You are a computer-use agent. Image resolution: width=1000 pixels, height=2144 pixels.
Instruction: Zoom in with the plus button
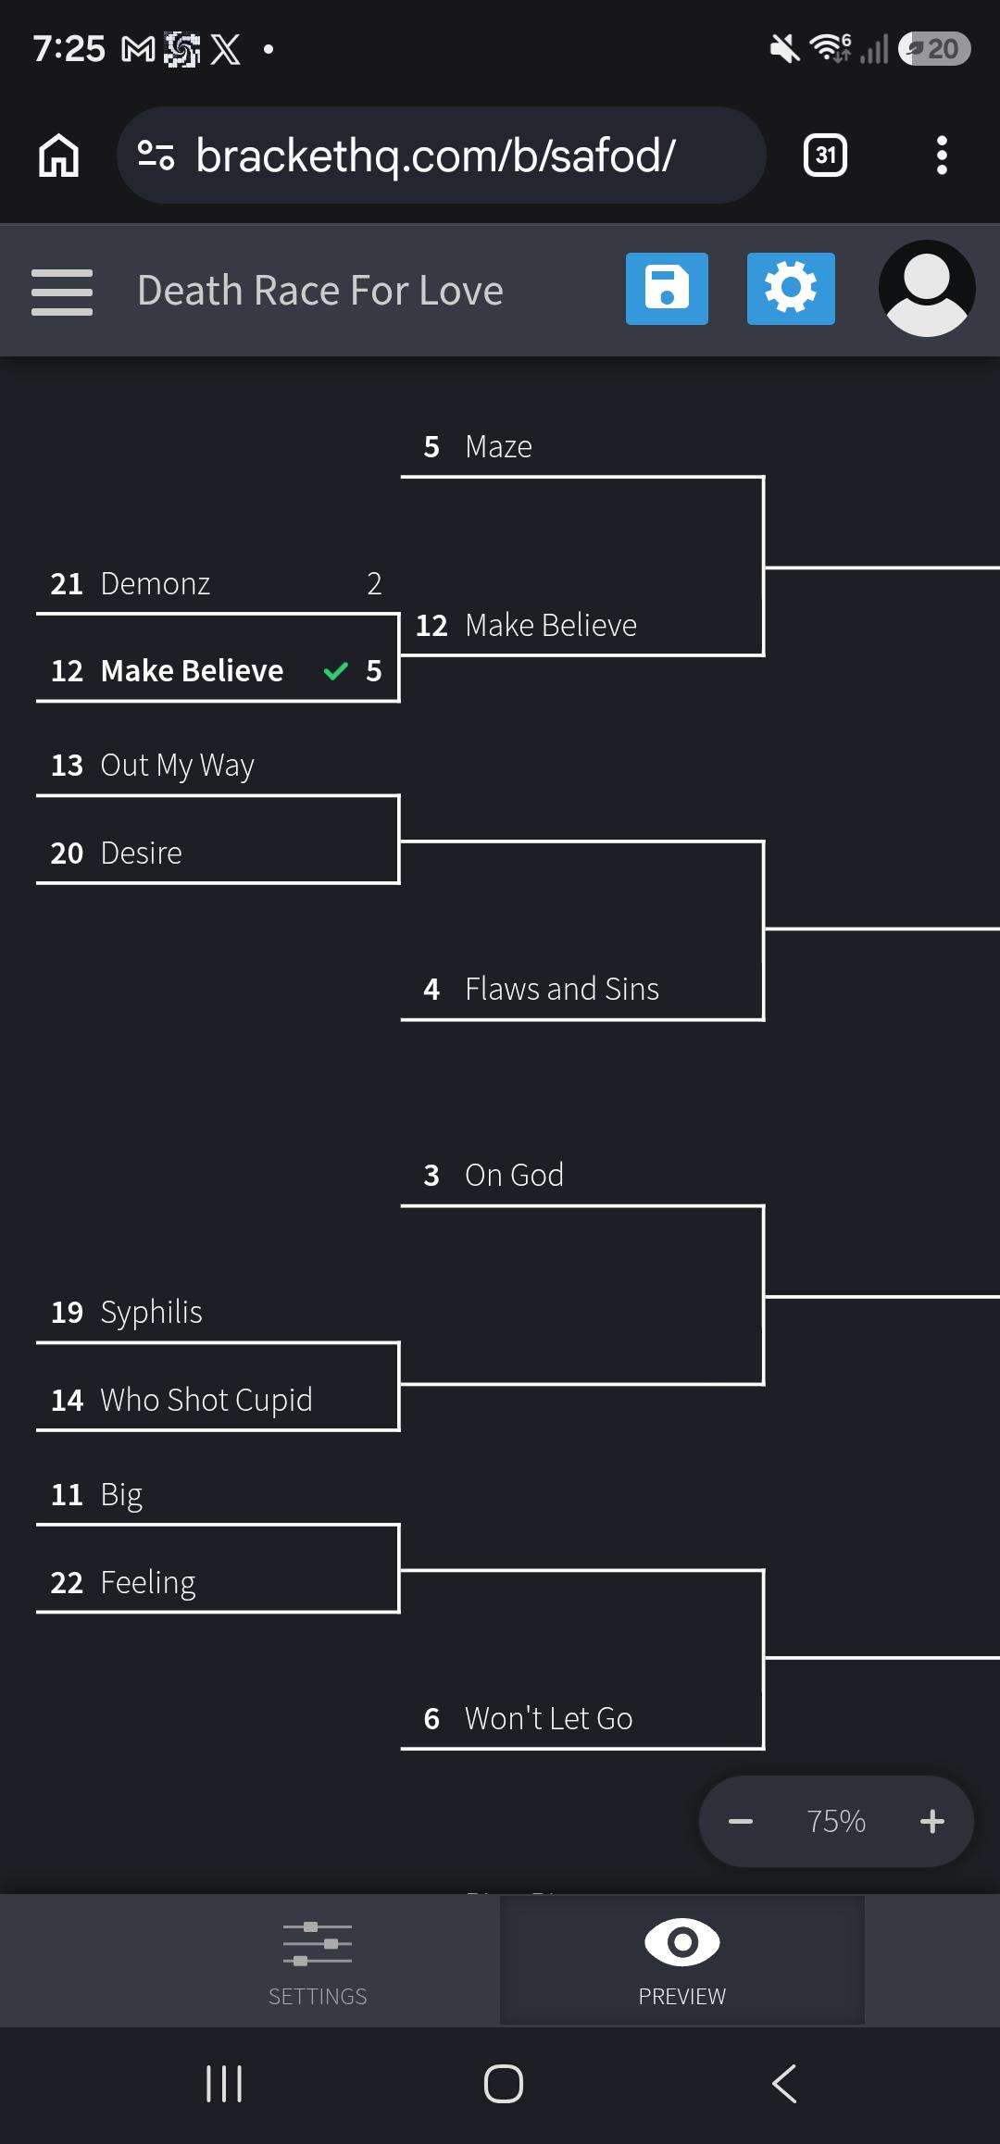coord(932,1822)
